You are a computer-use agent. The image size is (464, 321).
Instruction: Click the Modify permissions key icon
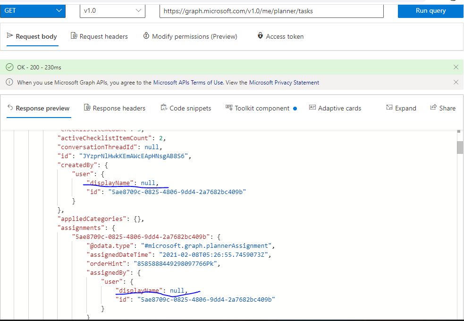pyautogui.click(x=146, y=36)
